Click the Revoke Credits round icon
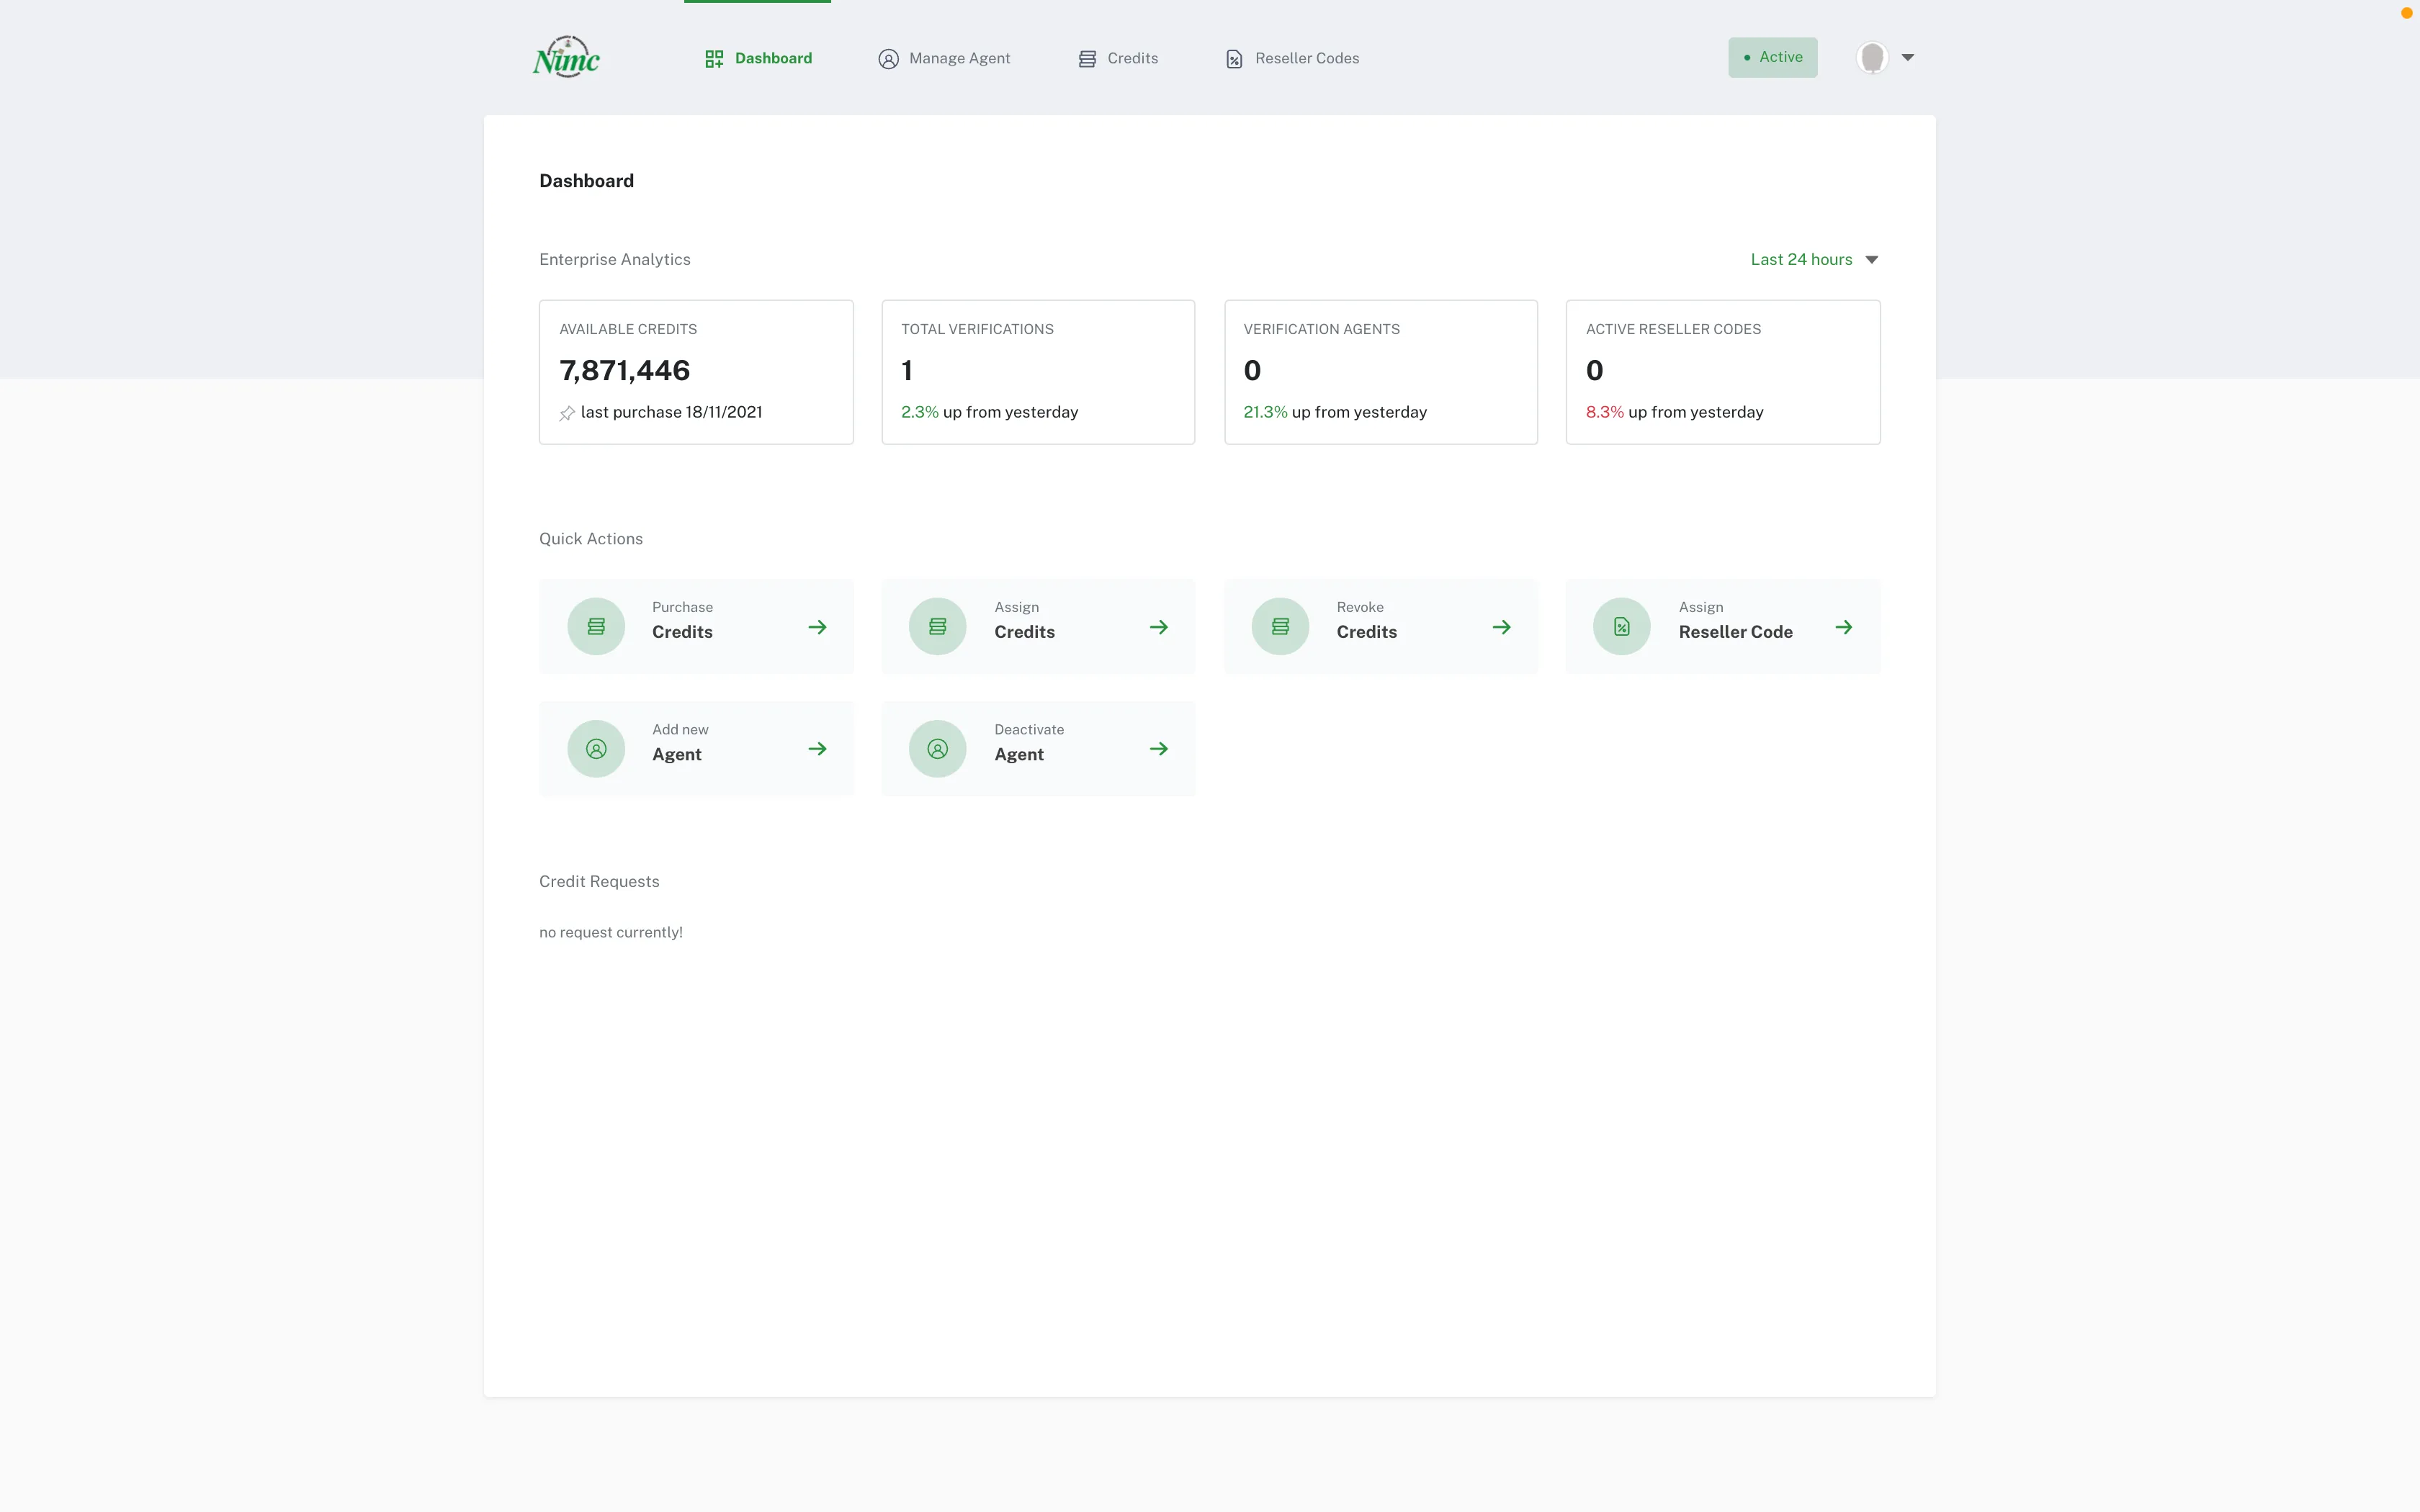2420x1512 pixels. 1280,627
